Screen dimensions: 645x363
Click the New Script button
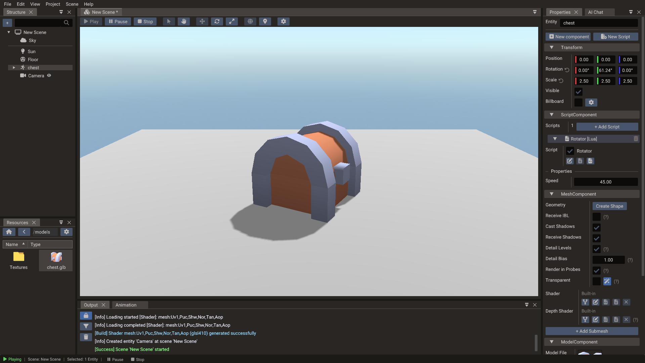[615, 37]
